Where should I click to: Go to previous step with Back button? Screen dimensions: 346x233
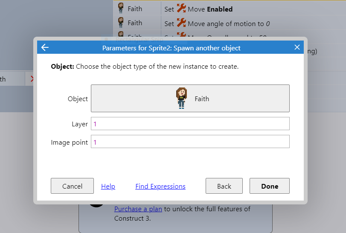coord(224,186)
